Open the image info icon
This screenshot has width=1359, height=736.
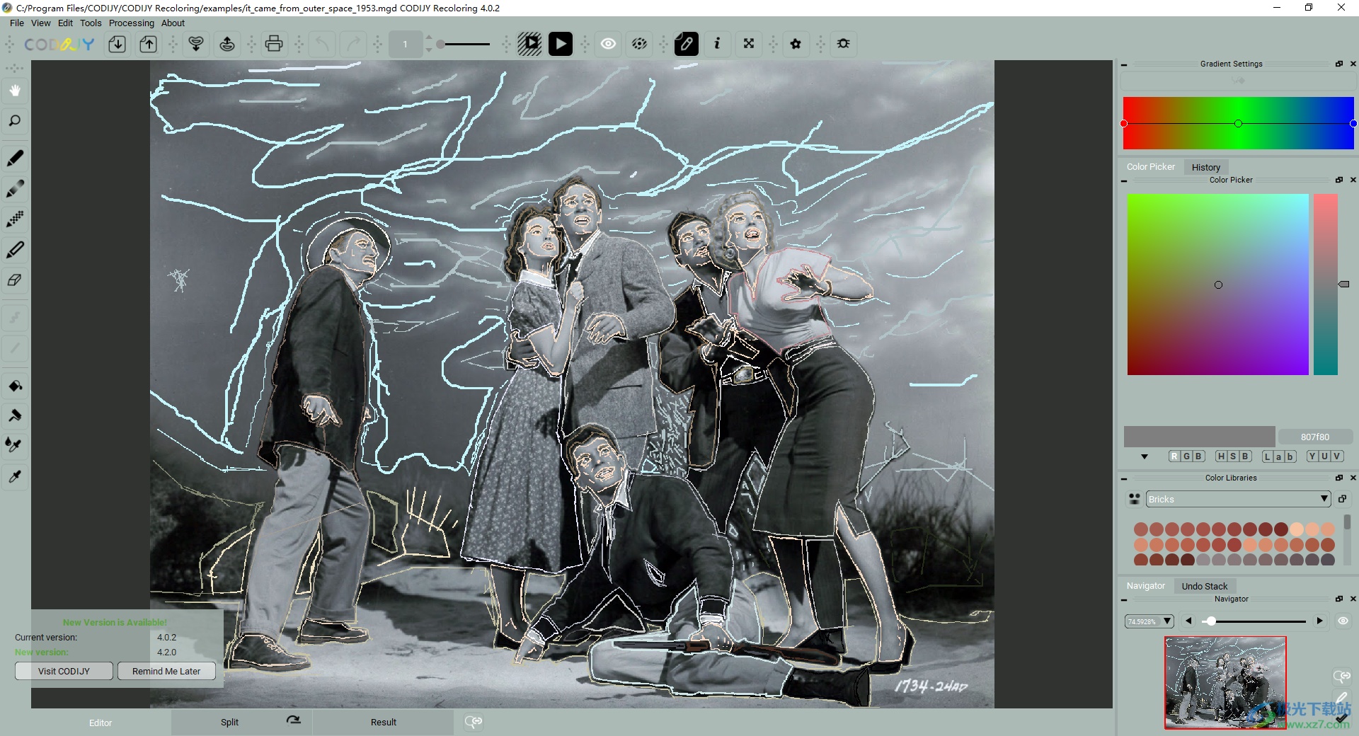717,44
